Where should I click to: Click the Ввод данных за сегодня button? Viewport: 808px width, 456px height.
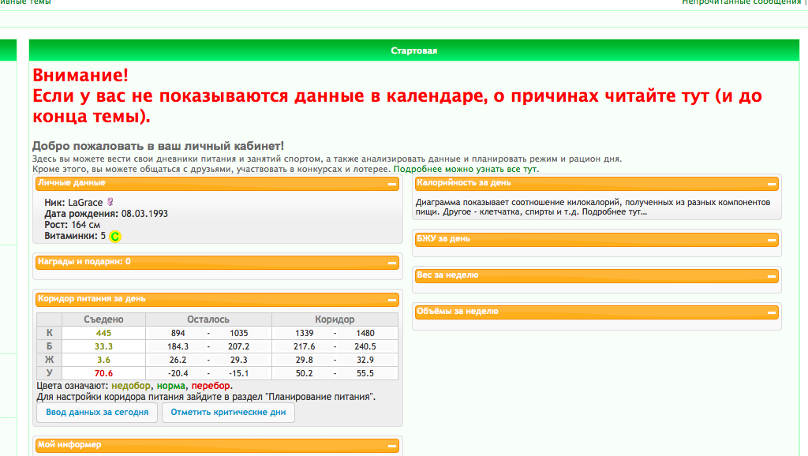point(97,412)
